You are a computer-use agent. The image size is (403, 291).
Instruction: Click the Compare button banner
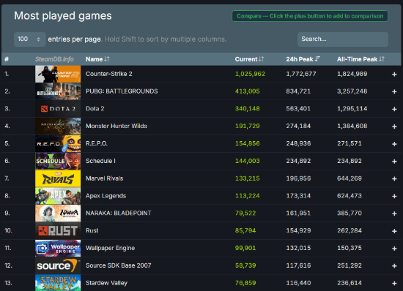tap(310, 16)
